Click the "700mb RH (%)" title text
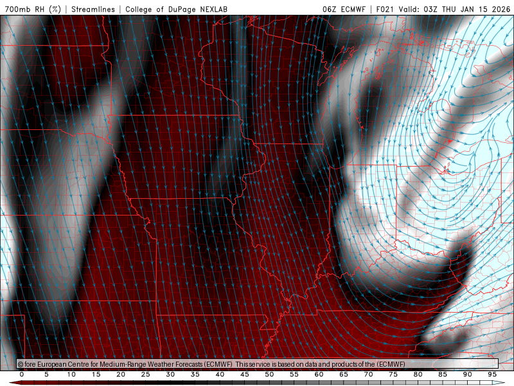514x386 pixels. point(33,9)
